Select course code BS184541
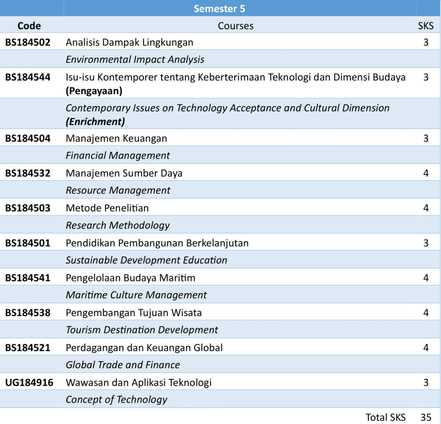Screen dimensions: 441x424 pyautogui.click(x=28, y=278)
